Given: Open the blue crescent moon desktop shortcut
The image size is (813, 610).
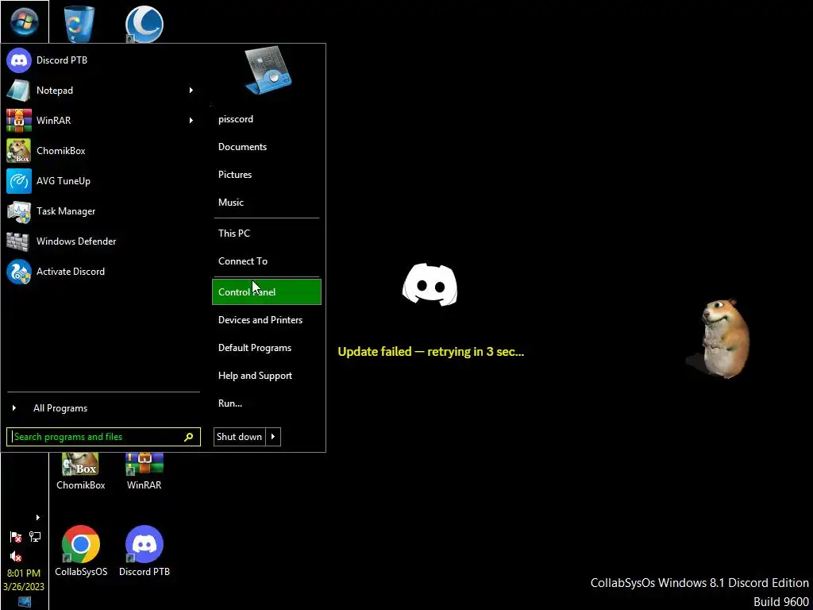Looking at the screenshot, I should (144, 23).
